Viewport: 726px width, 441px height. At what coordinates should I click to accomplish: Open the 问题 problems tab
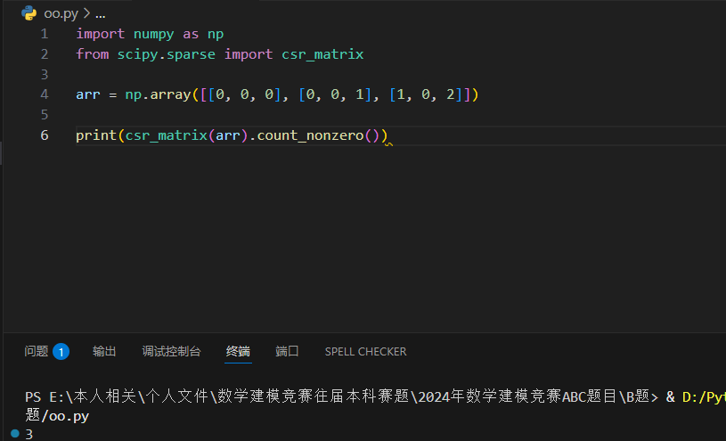point(37,351)
